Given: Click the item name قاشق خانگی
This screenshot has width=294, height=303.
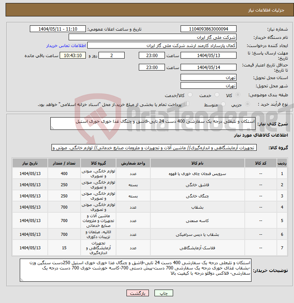Looking at the screenshot, I should tap(197, 185).
